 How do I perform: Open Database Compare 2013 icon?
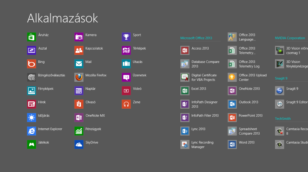pos(185,64)
